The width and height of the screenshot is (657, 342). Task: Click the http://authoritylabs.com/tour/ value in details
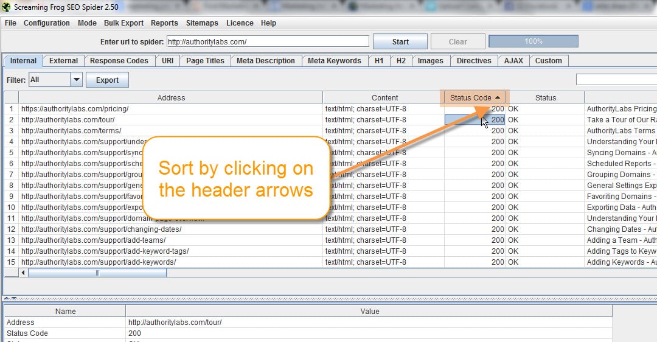175,323
